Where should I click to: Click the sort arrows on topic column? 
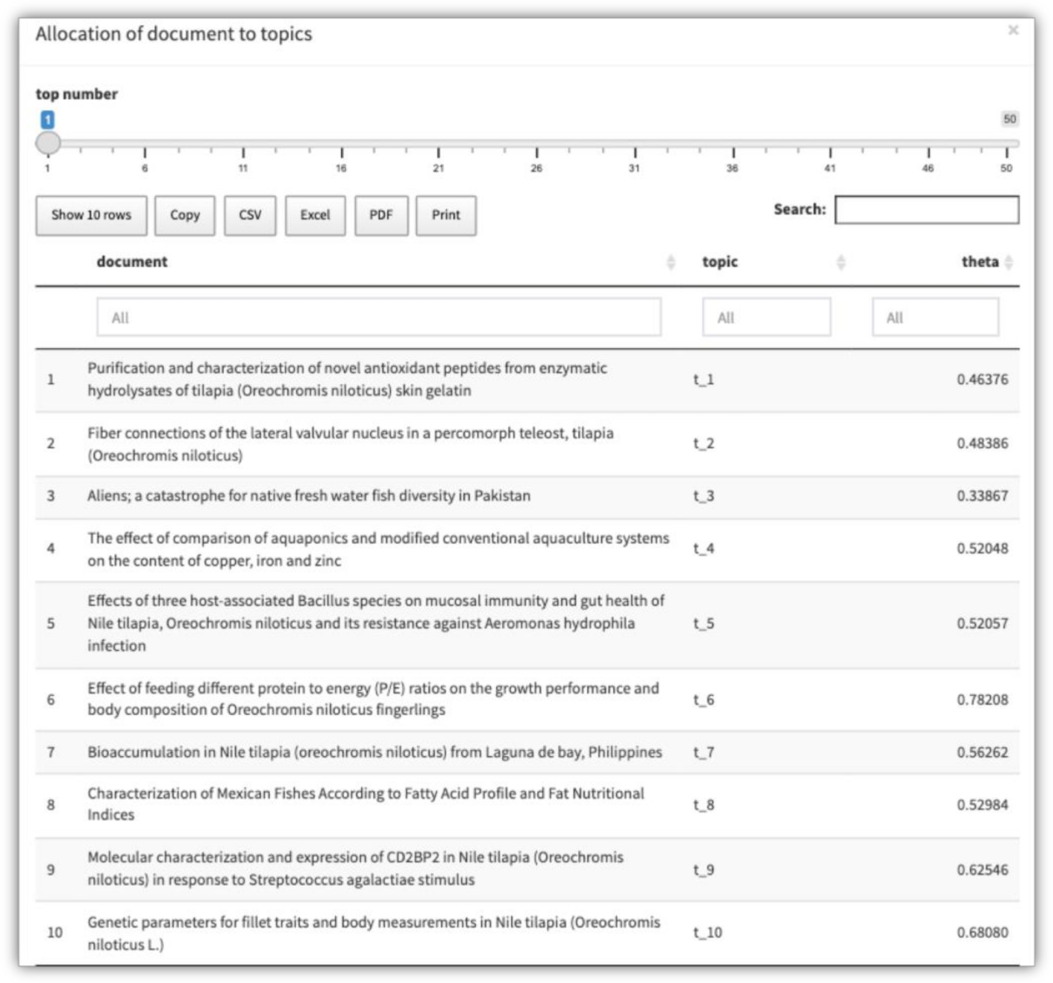(x=840, y=262)
